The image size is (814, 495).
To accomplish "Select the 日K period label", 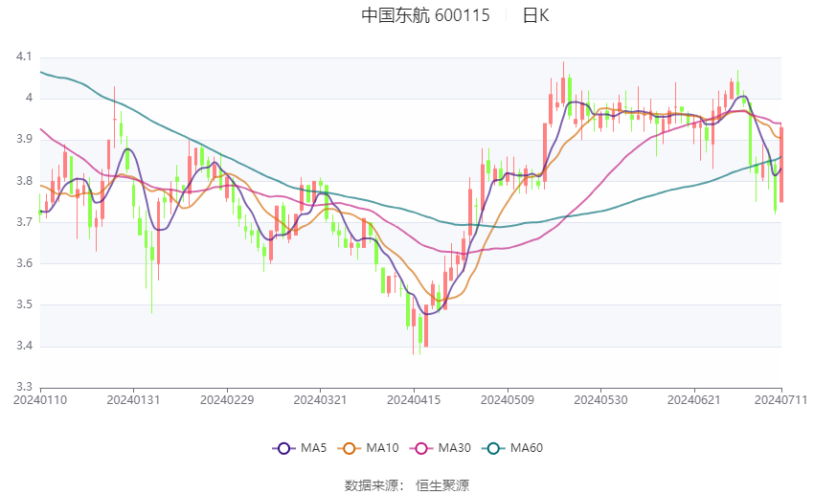I will coord(535,15).
